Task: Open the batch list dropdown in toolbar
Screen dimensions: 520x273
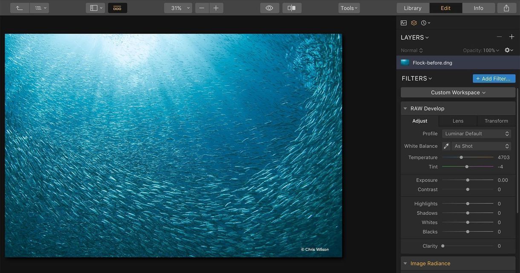Action: (x=39, y=8)
